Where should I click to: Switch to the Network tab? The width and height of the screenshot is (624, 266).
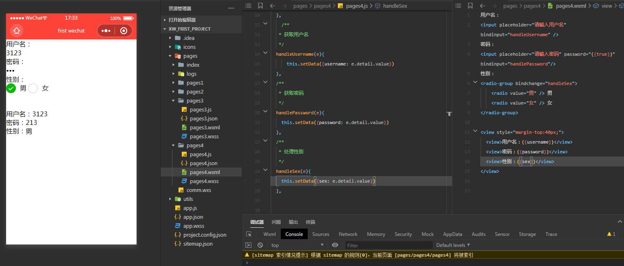tap(348, 234)
